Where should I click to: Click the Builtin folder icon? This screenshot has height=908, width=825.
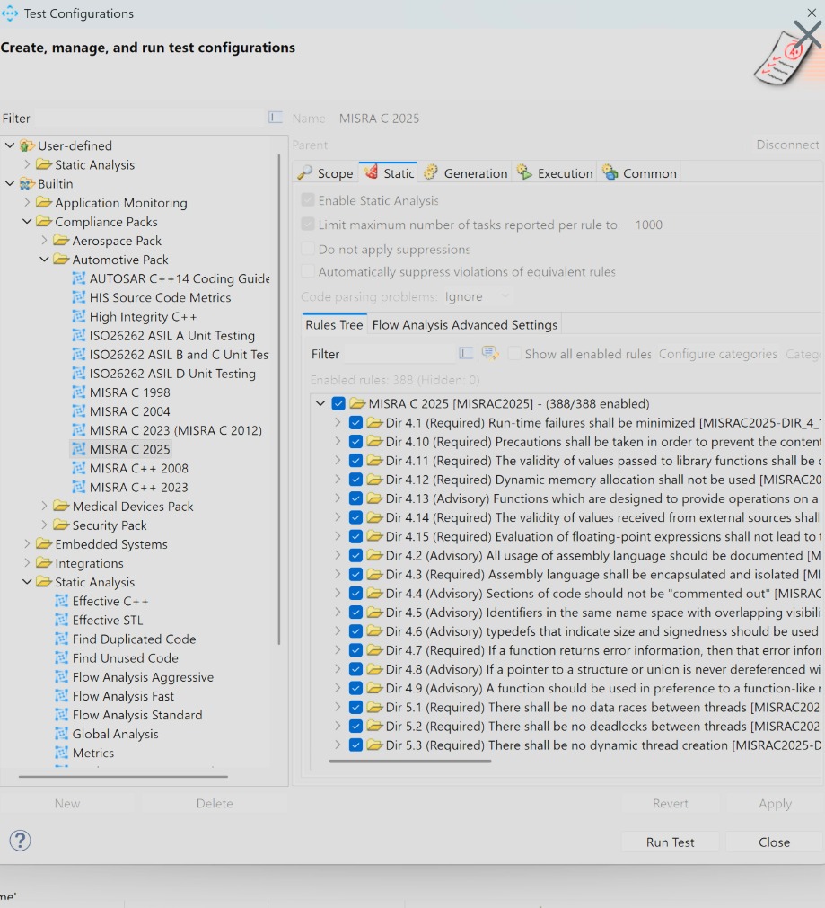click(x=27, y=183)
